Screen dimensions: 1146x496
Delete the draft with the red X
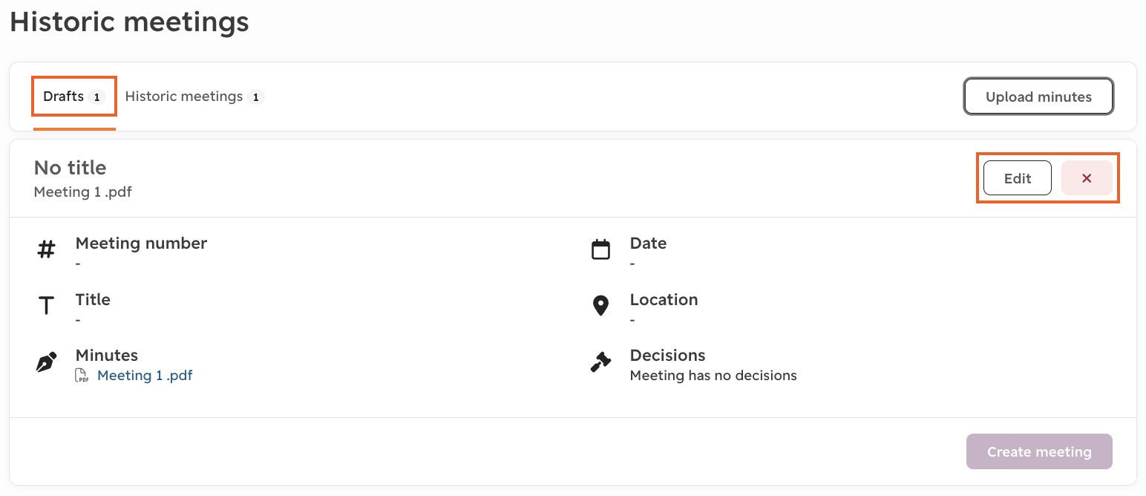coord(1087,178)
